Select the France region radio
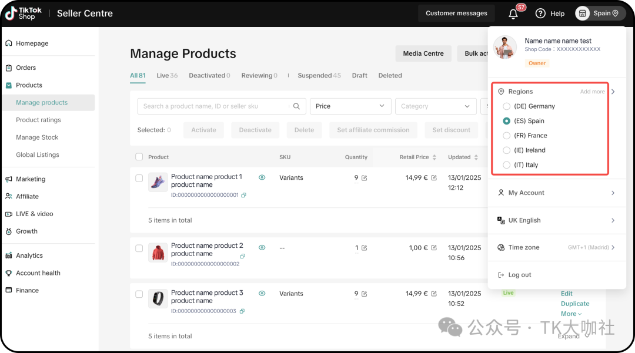 [506, 136]
